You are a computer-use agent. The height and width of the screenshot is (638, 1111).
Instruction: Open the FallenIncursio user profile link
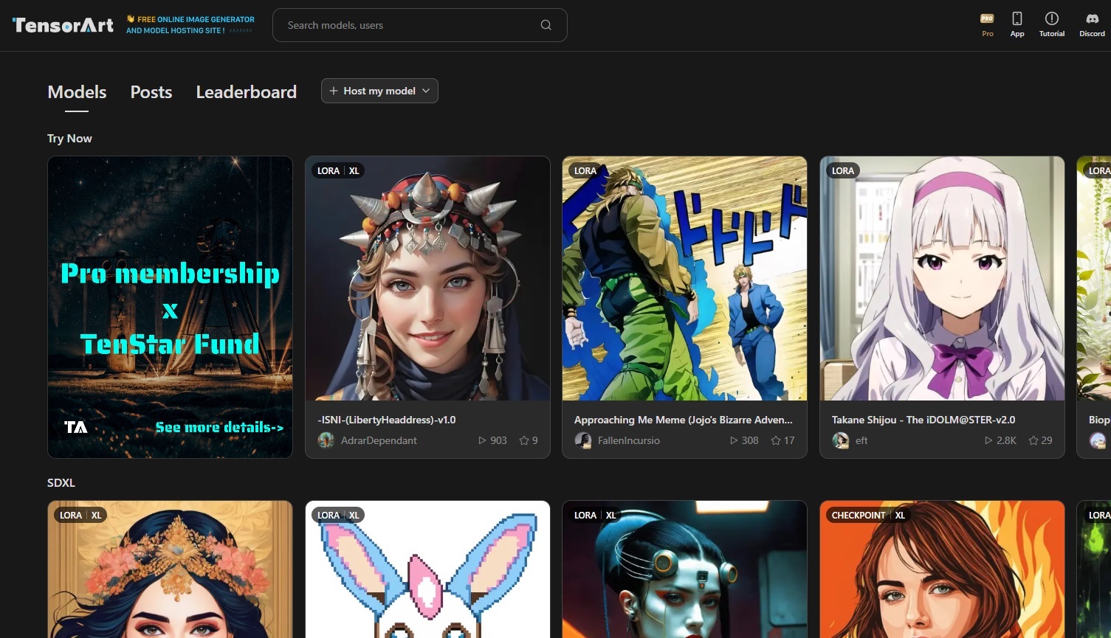point(628,440)
